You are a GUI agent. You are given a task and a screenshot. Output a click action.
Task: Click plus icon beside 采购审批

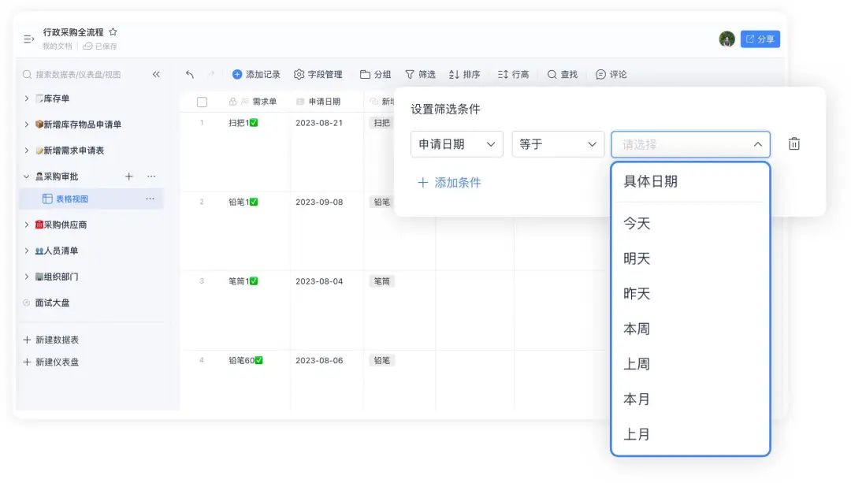click(x=129, y=176)
